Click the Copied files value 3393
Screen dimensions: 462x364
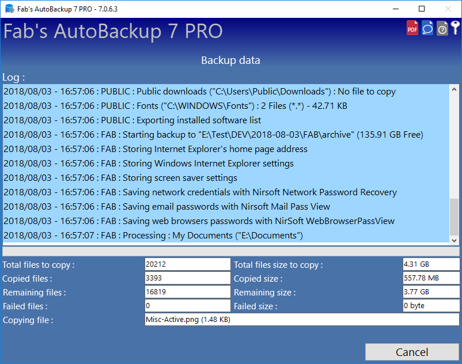click(187, 278)
